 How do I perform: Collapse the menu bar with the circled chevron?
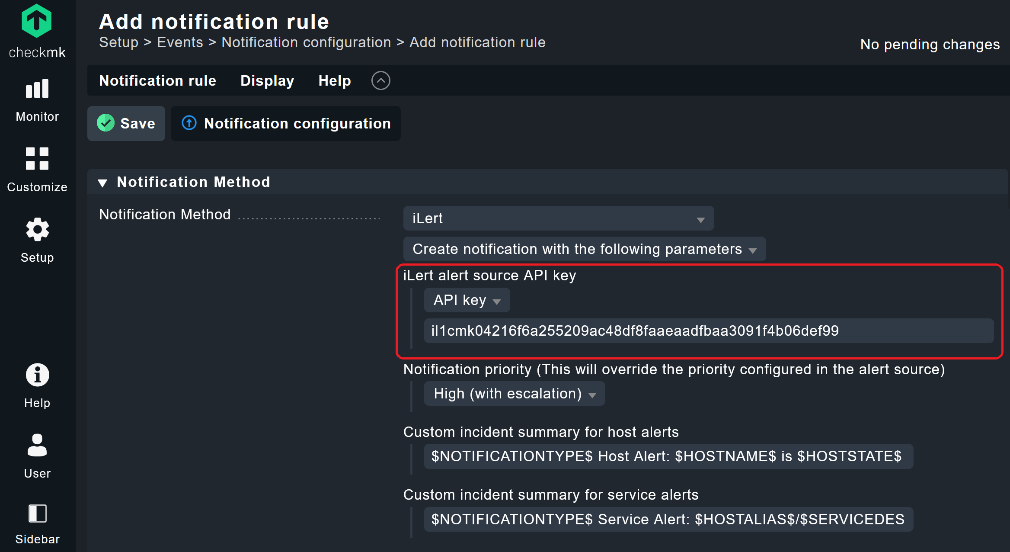click(380, 80)
